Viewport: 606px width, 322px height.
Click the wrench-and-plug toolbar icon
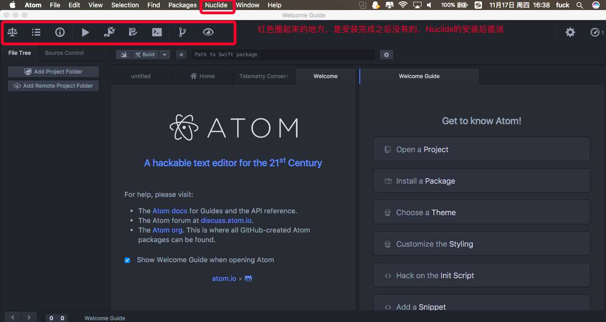tap(109, 32)
